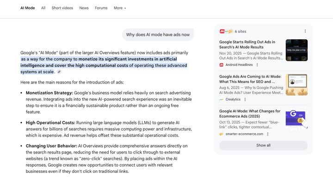The width and height of the screenshot is (333, 177).
Task: Click the 'Nov 20, 2025' article snippet
Action: coord(251,56)
